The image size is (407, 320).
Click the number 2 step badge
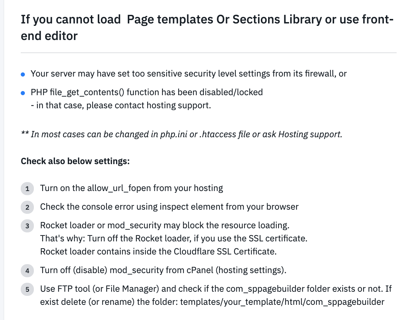coord(27,207)
